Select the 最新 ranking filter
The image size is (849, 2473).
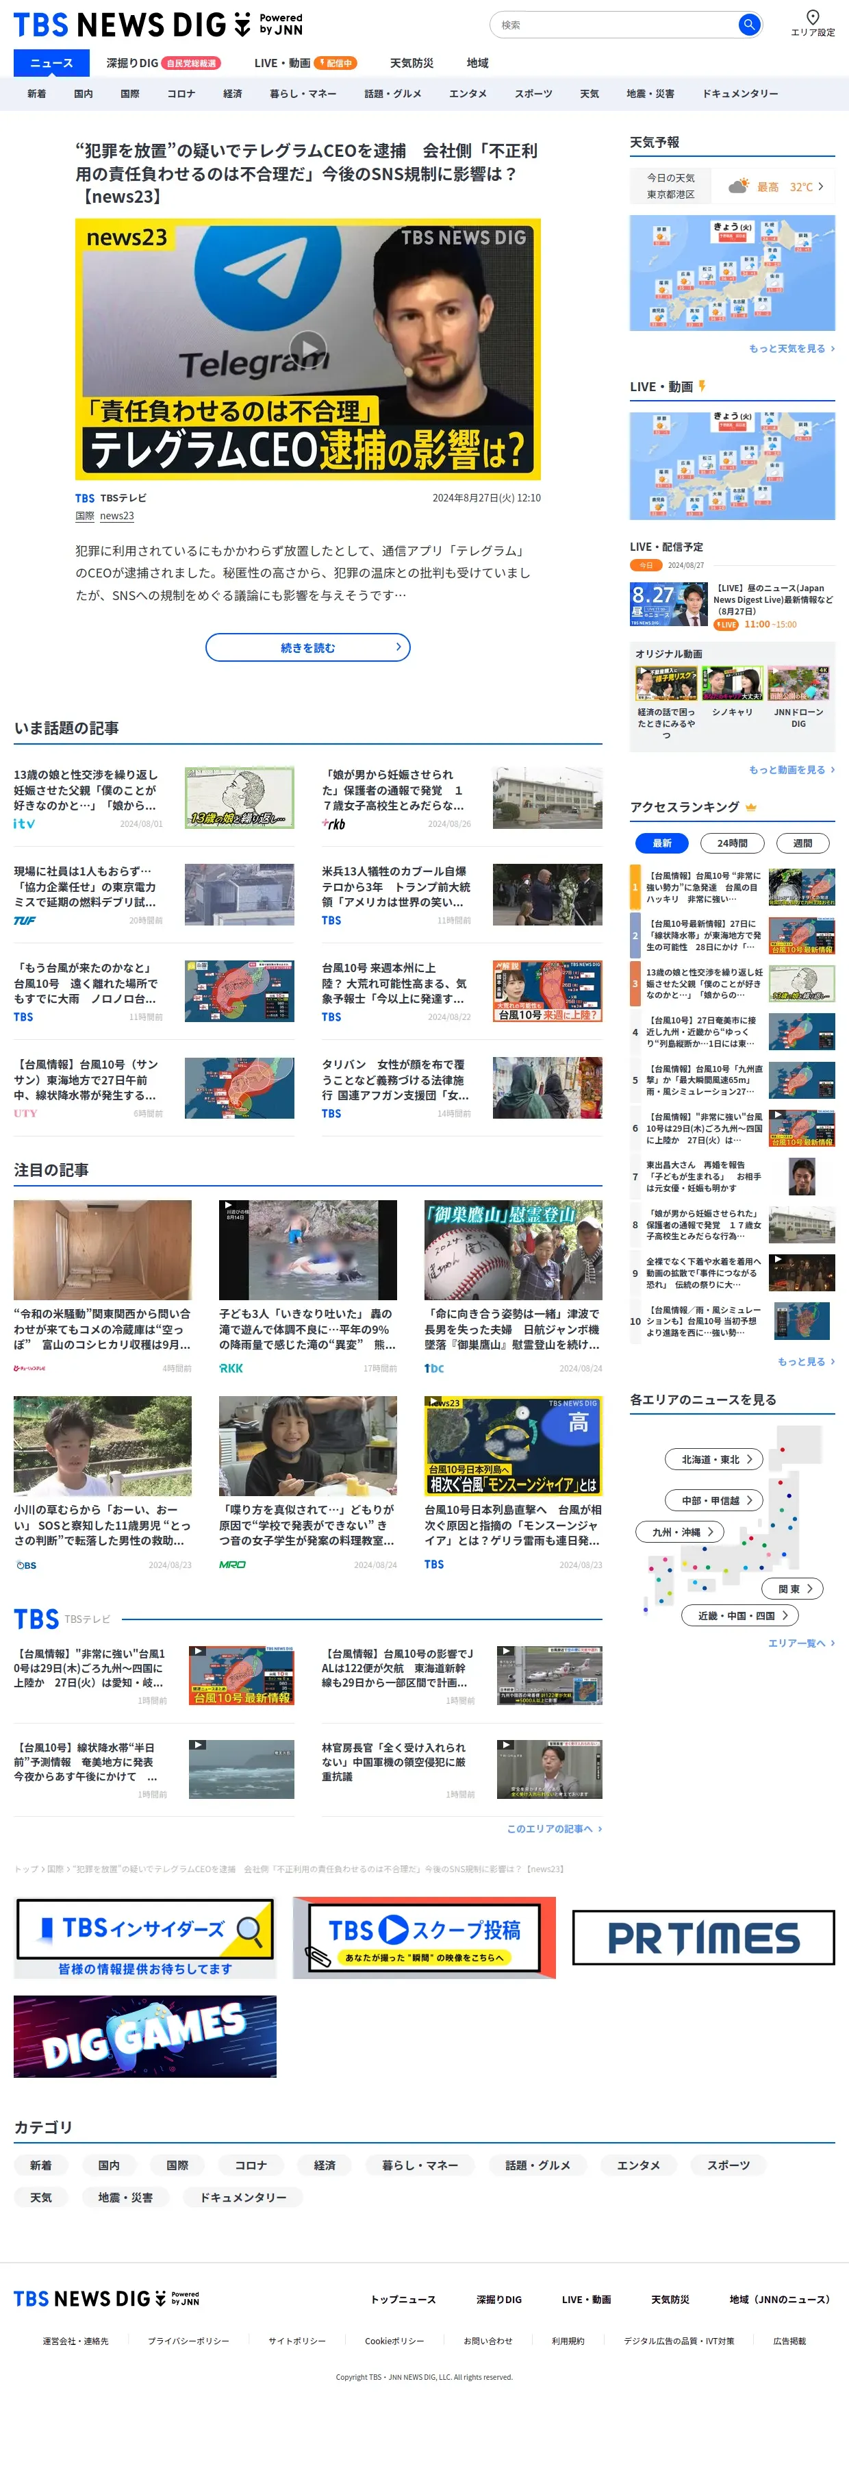(x=662, y=843)
